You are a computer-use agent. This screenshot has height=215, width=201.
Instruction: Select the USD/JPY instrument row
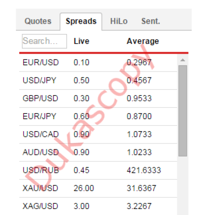coord(98,80)
